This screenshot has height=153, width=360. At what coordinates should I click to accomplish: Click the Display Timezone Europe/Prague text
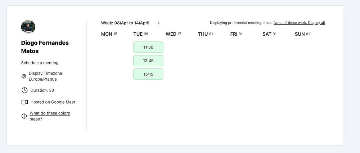[46, 76]
